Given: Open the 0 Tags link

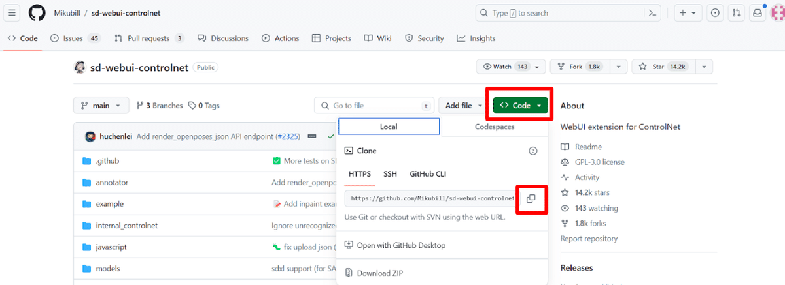Looking at the screenshot, I should point(203,106).
